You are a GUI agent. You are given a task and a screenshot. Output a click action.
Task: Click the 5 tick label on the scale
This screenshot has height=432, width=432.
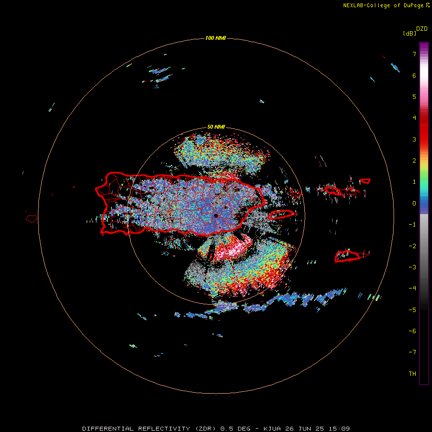pos(414,96)
